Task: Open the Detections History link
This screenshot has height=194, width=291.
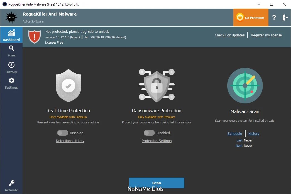Action: point(70,141)
